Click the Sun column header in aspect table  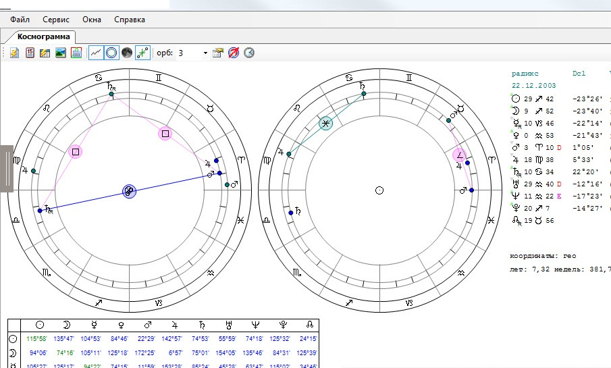[x=40, y=325]
